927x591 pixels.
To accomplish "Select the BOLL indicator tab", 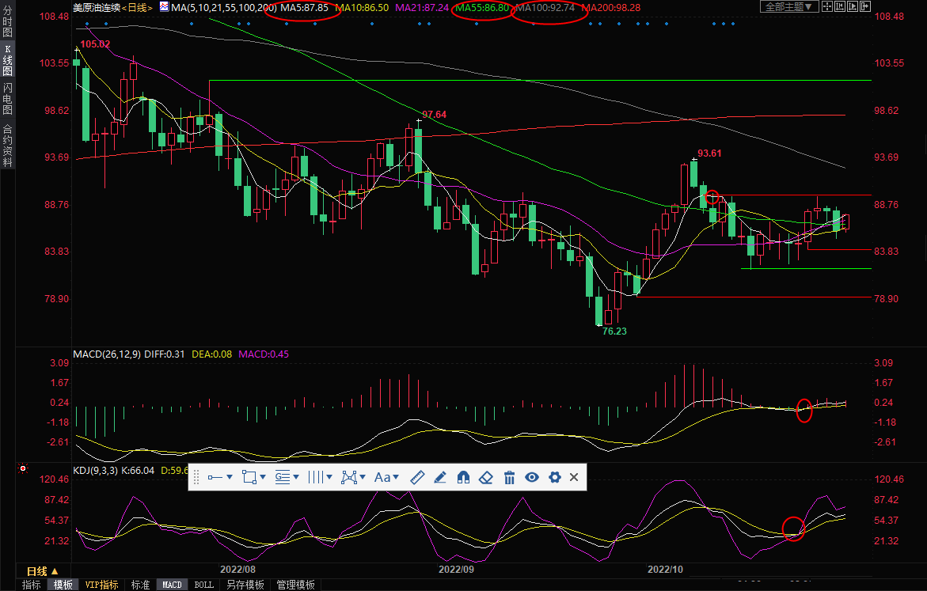I will 203,585.
